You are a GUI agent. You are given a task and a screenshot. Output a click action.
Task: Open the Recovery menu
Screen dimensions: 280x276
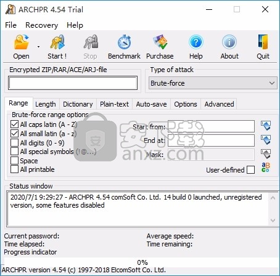click(42, 25)
